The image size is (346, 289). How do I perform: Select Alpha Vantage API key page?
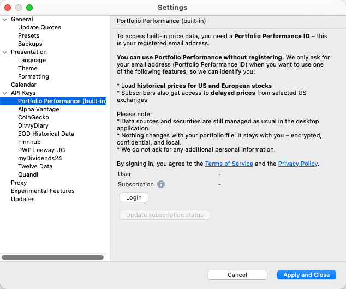38,109
